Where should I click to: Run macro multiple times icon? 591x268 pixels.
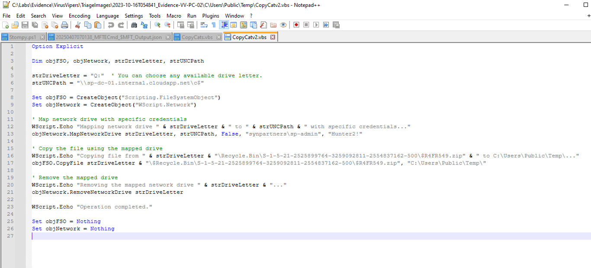pyautogui.click(x=326, y=25)
